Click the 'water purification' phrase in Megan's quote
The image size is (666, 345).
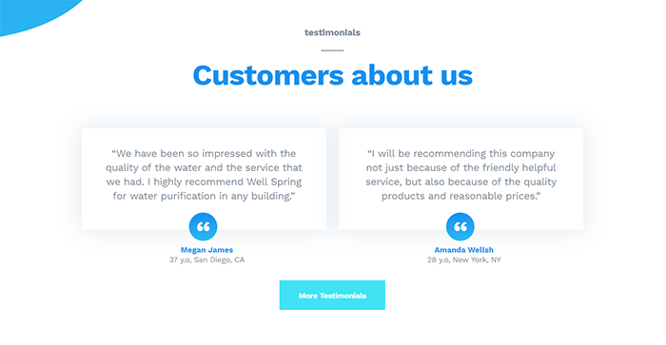point(172,196)
